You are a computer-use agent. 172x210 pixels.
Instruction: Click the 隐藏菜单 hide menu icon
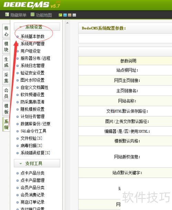click(x=7, y=14)
